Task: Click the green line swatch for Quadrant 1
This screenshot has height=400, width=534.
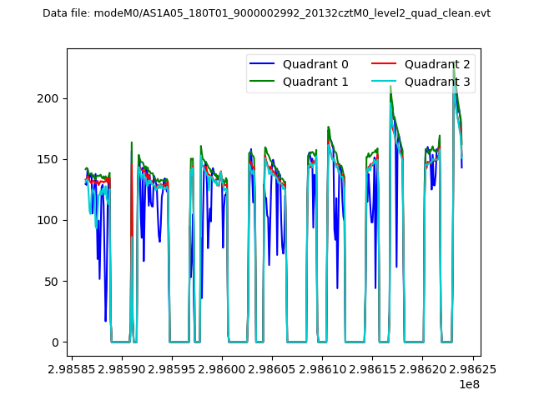Action: coord(263,82)
